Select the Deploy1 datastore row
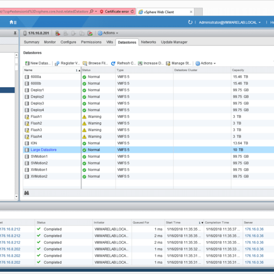 coord(148,90)
